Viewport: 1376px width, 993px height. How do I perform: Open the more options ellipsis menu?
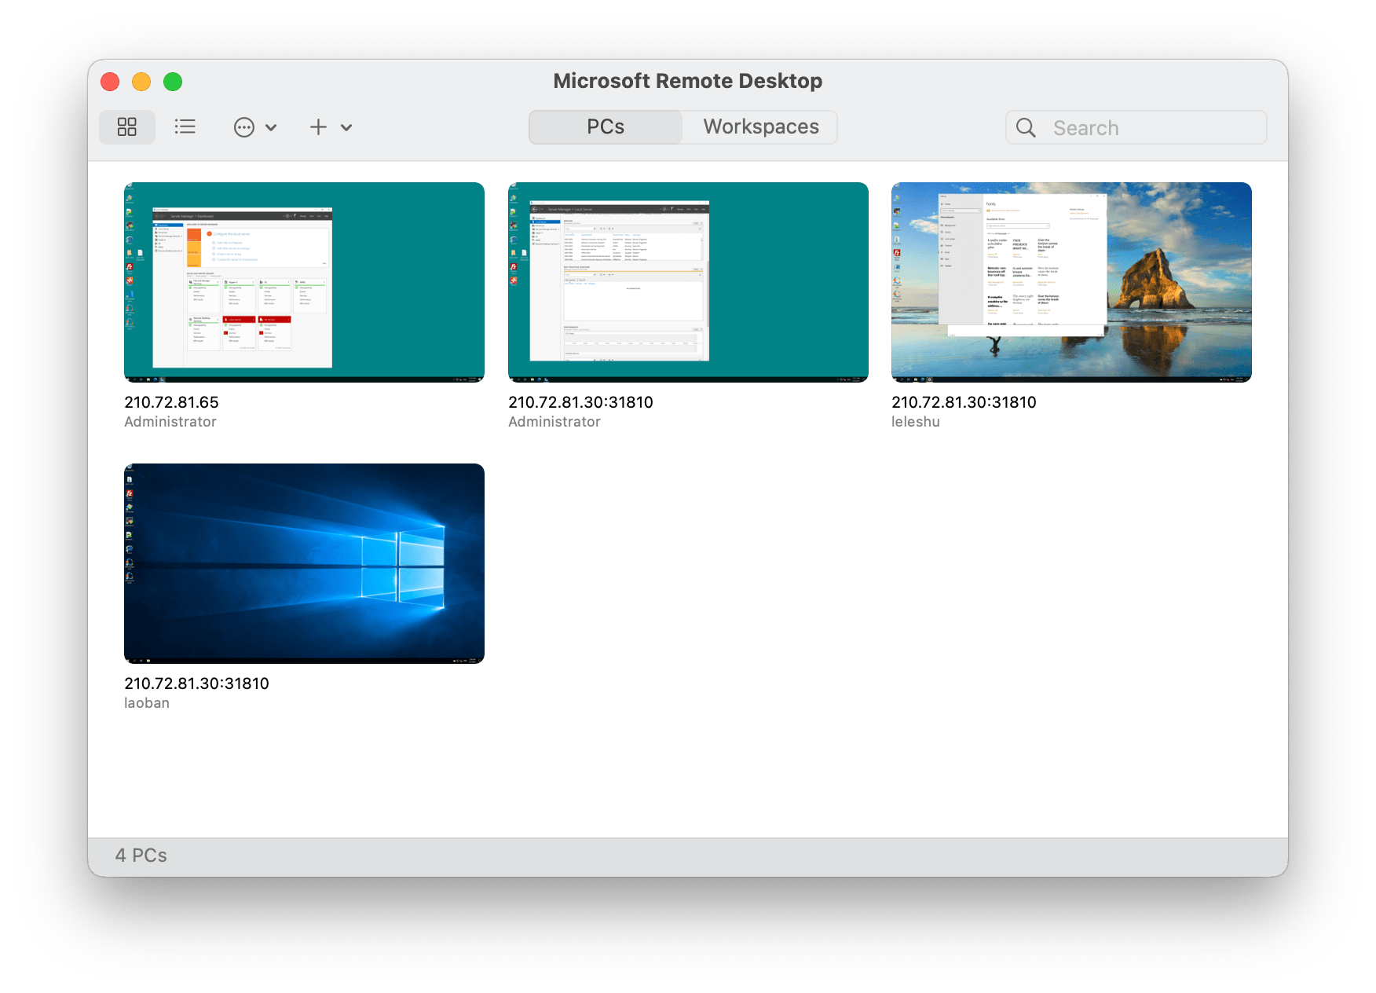coord(244,127)
